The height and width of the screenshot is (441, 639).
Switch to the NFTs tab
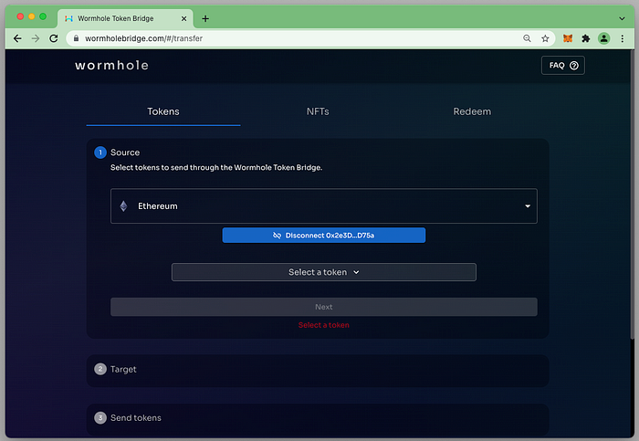tap(318, 111)
